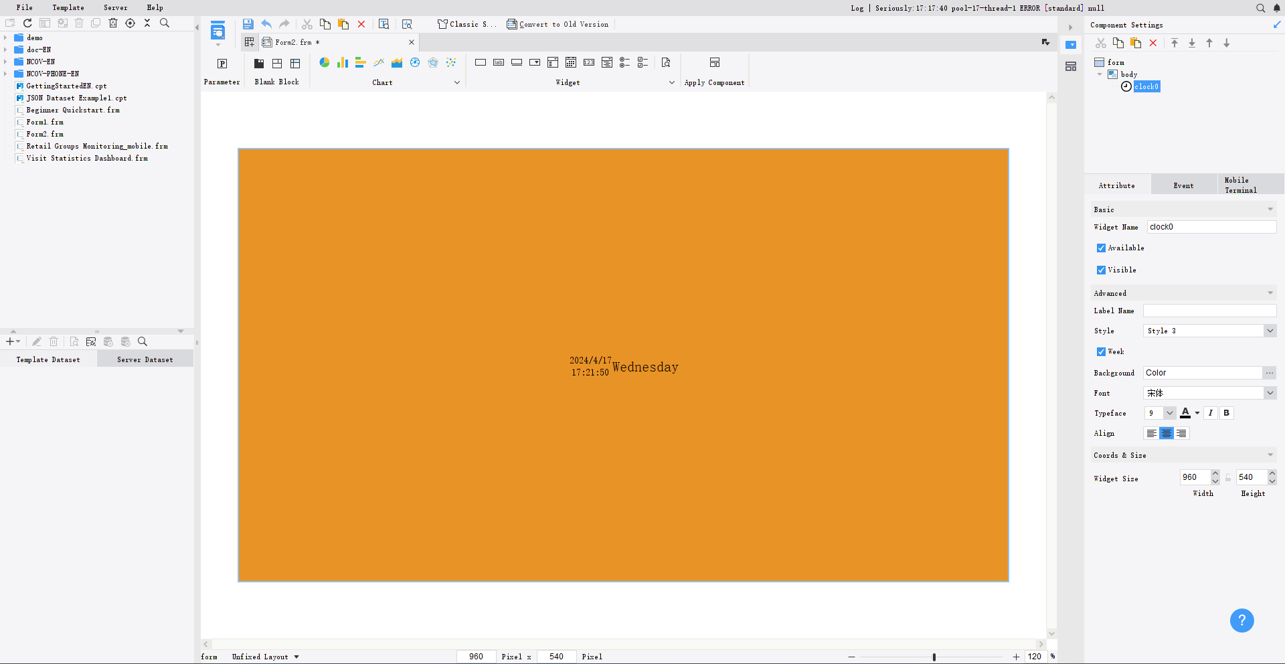Image resolution: width=1285 pixels, height=664 pixels.
Task: Insert a Parameter panel
Action: (x=222, y=64)
